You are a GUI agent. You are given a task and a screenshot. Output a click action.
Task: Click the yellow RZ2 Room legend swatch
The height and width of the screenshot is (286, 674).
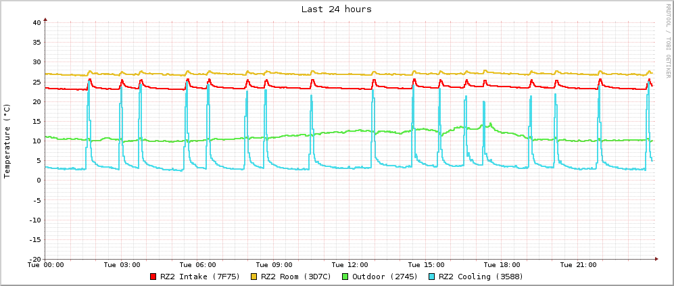click(x=254, y=277)
